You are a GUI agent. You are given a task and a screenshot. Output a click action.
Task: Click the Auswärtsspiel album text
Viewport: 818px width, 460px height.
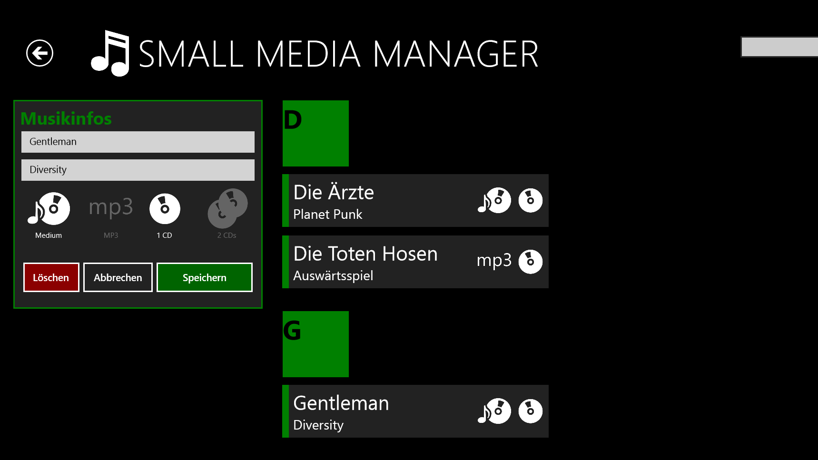(x=333, y=276)
